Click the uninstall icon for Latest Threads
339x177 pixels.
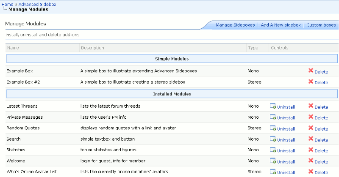(273, 106)
